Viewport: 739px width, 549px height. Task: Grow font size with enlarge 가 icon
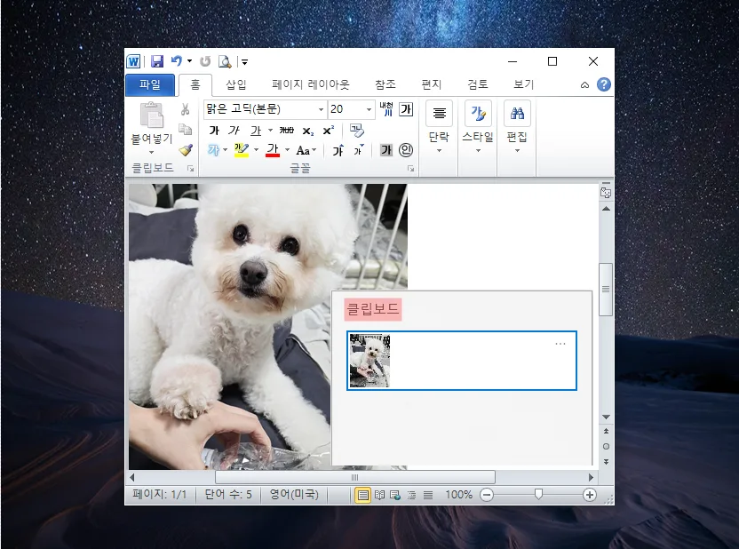338,150
